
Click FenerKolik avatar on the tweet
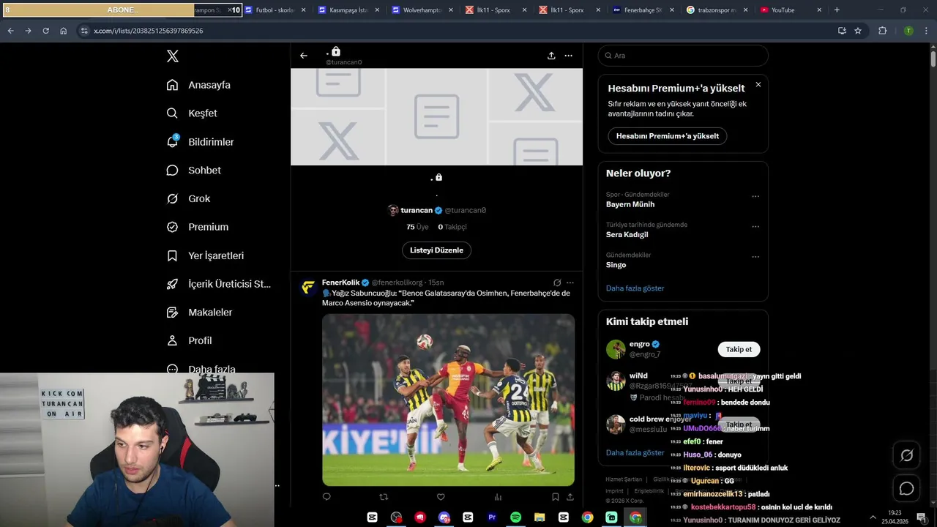coord(309,287)
